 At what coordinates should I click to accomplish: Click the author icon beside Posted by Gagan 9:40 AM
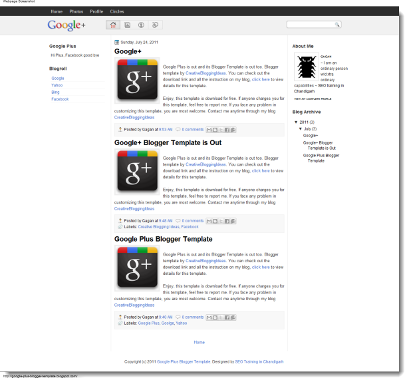click(x=120, y=317)
